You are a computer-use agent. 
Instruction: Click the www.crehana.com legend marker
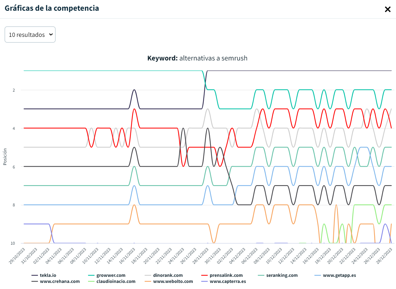35,281
